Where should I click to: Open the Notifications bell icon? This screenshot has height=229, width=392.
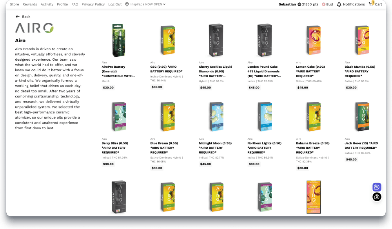pos(339,4)
